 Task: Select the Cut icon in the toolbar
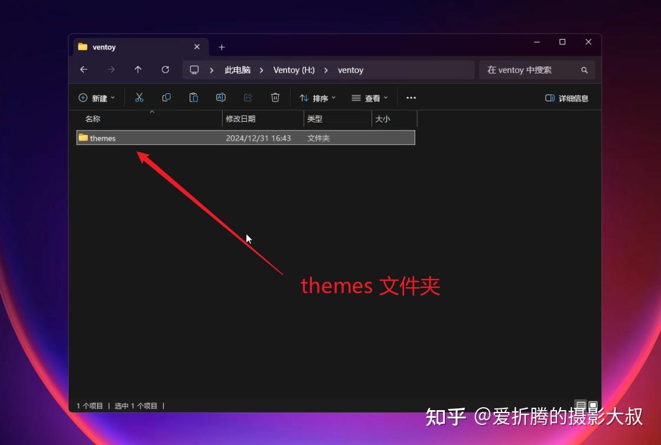pyautogui.click(x=139, y=98)
